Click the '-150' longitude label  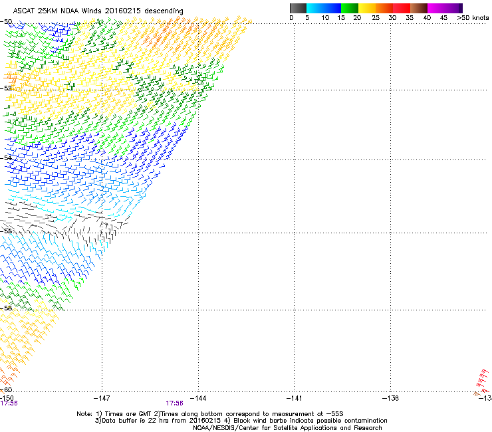[x=7, y=398]
